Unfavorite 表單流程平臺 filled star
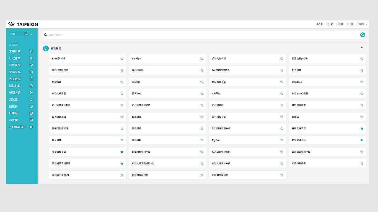Image resolution: width=378 pixels, height=212 pixels. point(122,152)
